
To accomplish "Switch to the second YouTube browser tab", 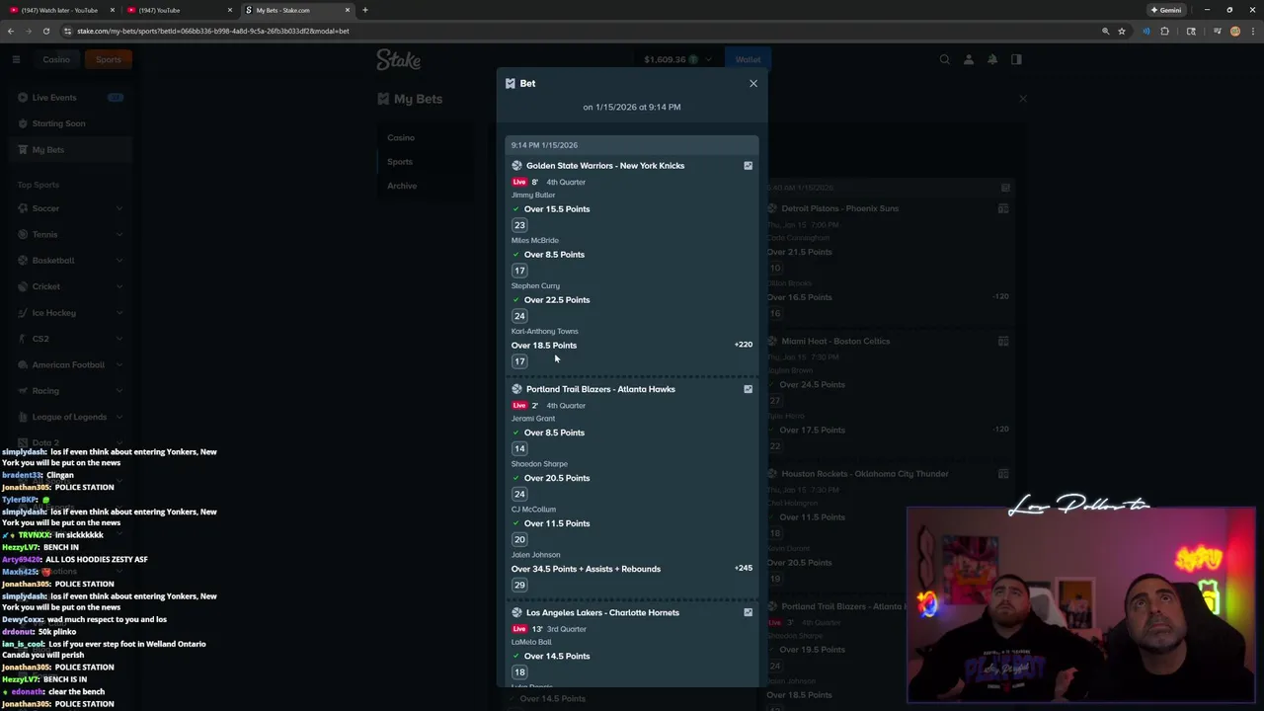I will pos(180,10).
